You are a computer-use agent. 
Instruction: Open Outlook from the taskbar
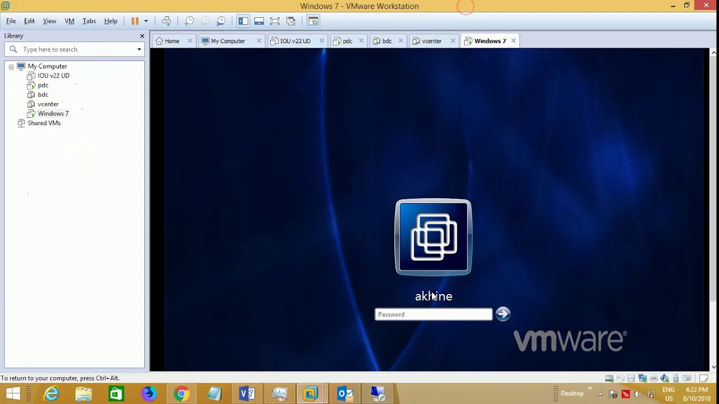pos(344,394)
